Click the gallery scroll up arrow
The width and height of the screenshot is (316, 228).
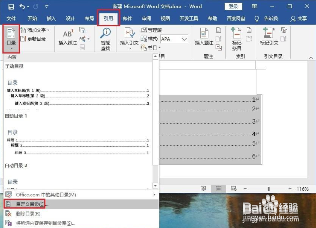pos(155,56)
